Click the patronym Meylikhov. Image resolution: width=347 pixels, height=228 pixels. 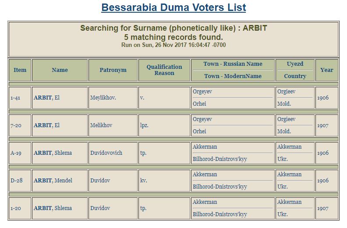tap(103, 98)
